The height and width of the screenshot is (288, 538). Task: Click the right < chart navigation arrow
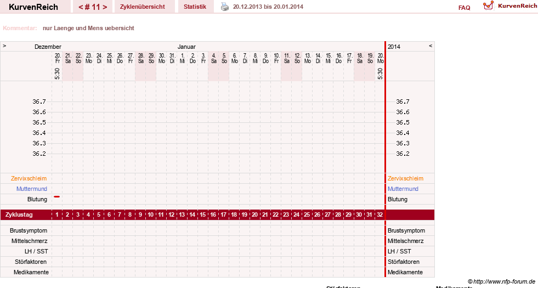point(431,46)
